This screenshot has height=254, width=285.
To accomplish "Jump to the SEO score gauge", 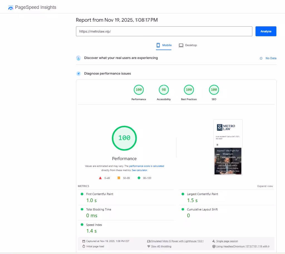I will point(214,90).
